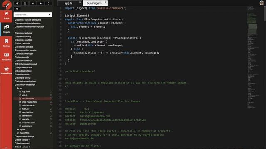Expand the kendoui-bridge project

tap(15, 71)
